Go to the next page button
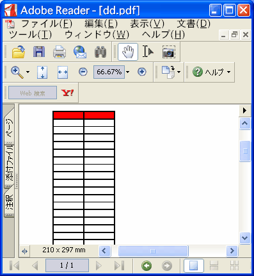 click(x=99, y=266)
